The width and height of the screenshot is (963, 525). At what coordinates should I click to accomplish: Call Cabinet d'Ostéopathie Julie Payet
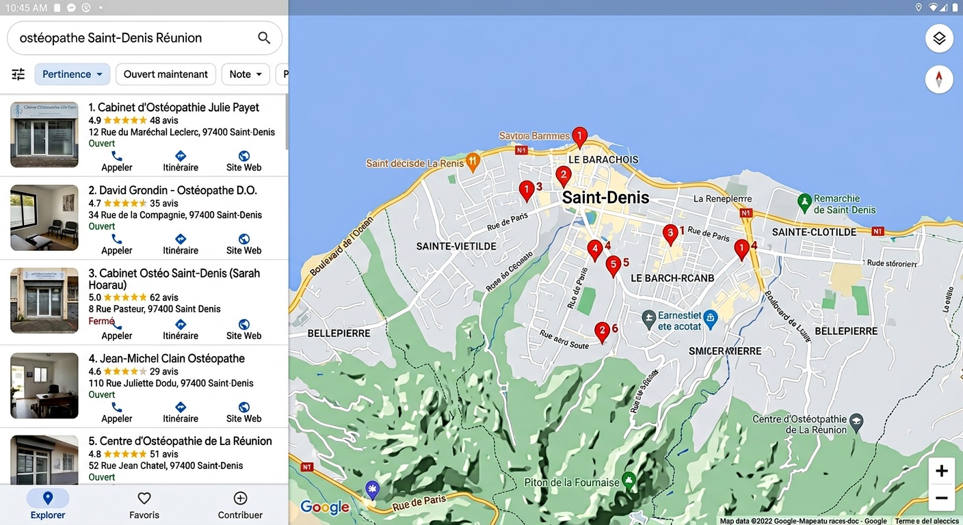coord(117,161)
